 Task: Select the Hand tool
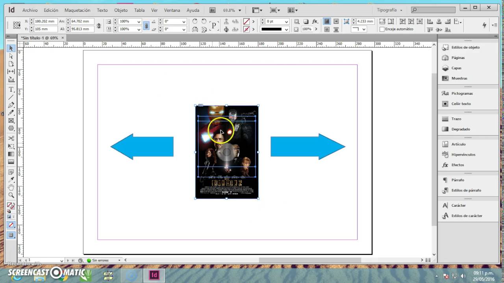click(x=11, y=187)
